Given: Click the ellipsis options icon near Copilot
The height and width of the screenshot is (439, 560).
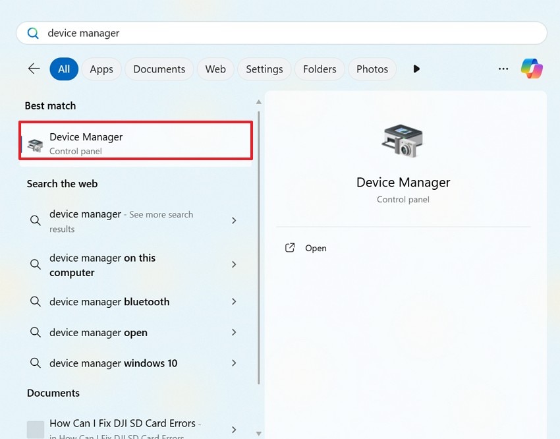Looking at the screenshot, I should (x=503, y=69).
